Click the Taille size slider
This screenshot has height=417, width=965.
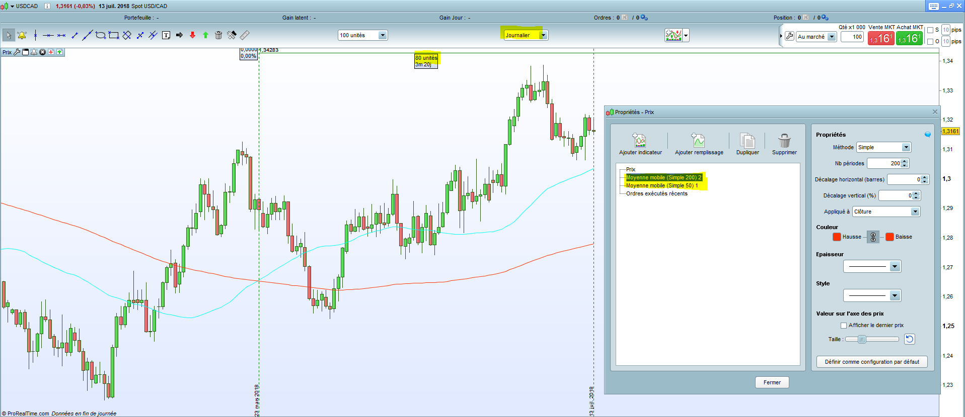tap(872, 339)
